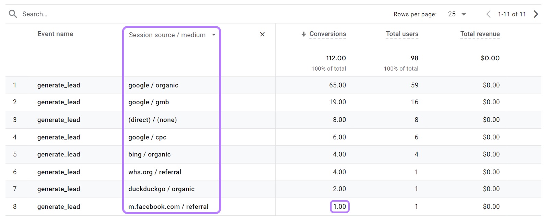Click the google / cpc source cell
Viewport: 549px width, 216px height.
tap(147, 137)
